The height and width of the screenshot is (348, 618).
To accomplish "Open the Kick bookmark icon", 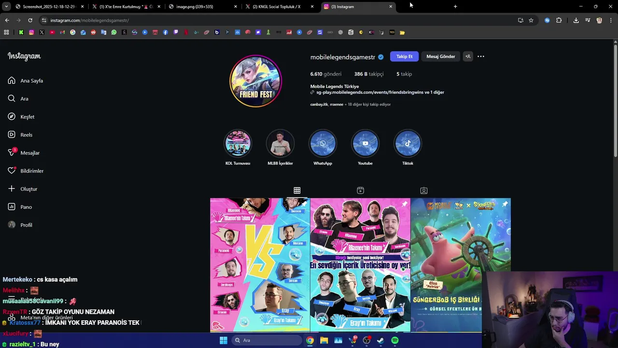I will (x=21, y=32).
